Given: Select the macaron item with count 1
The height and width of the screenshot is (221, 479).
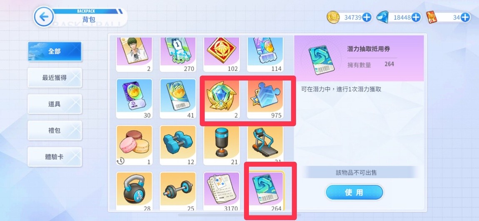Looking at the screenshot, I should pyautogui.click(x=134, y=145).
